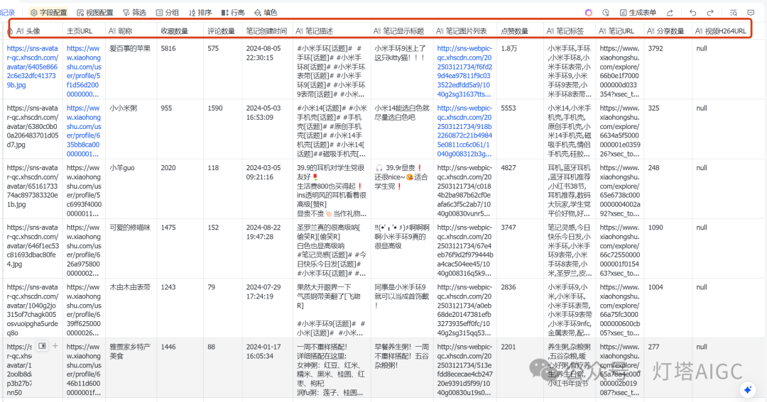Viewport: 767px width, 402px height.
Task: Select comment count cell 79
Action: (222, 308)
